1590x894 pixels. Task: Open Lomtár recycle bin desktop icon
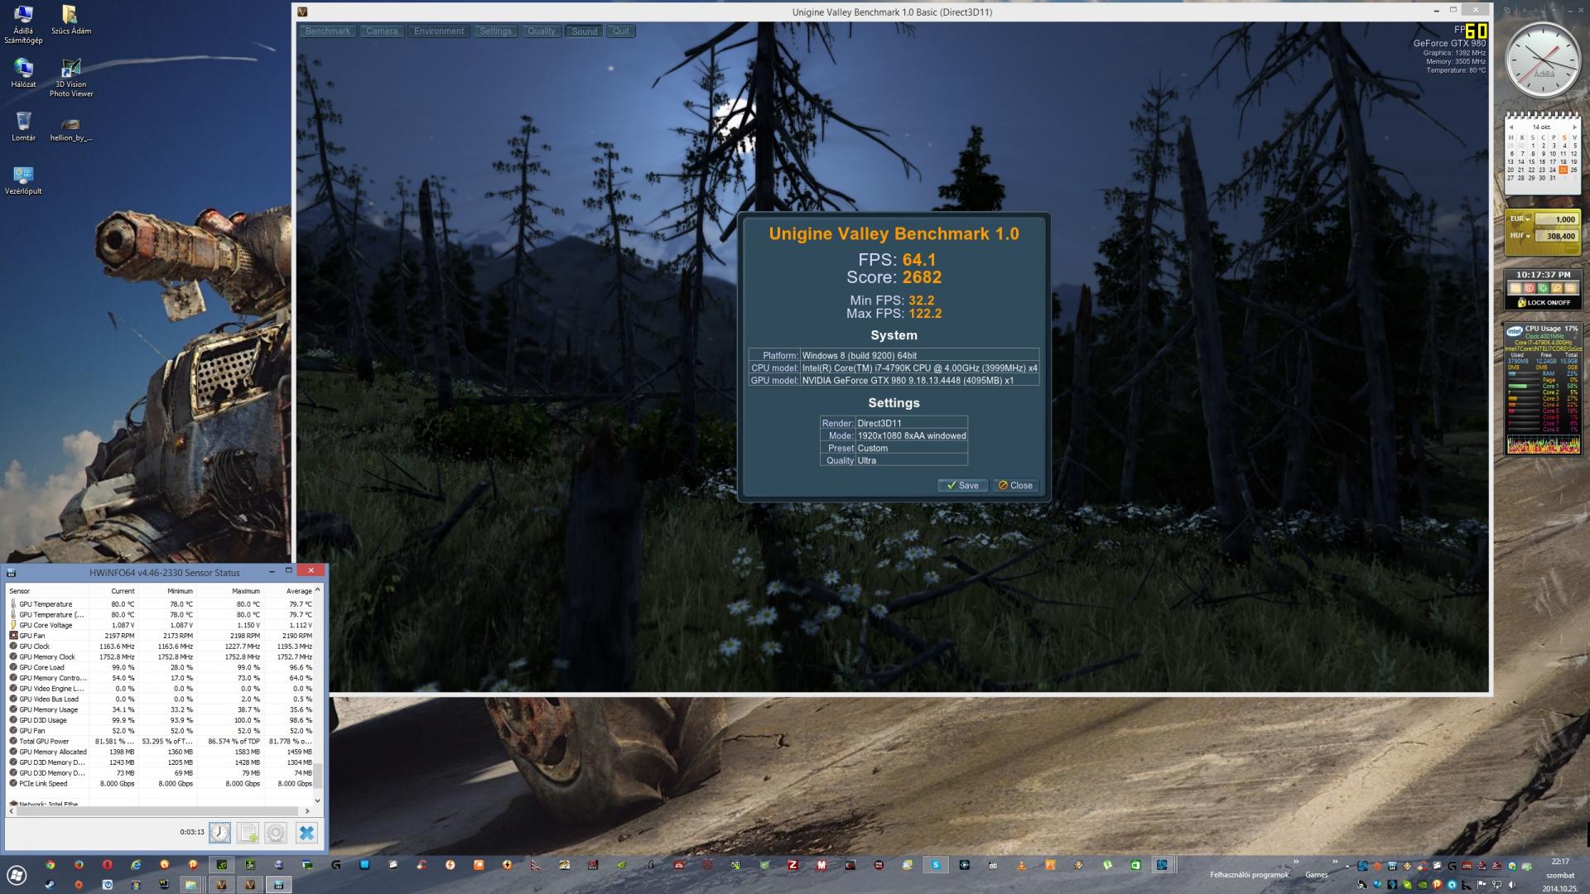click(23, 127)
